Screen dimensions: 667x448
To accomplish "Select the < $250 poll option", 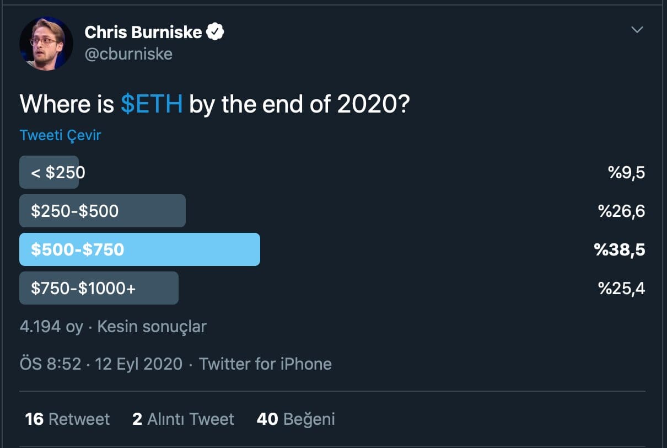I will (53, 173).
